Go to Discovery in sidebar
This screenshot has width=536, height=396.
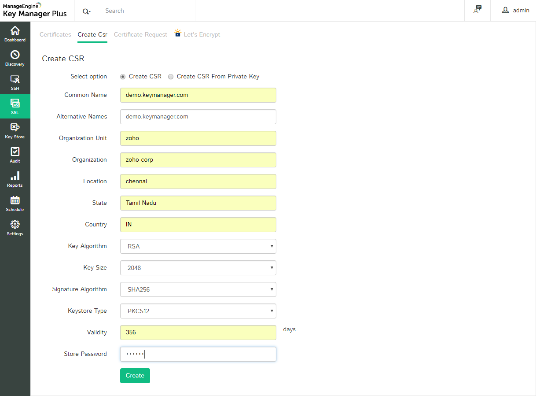tap(15, 56)
